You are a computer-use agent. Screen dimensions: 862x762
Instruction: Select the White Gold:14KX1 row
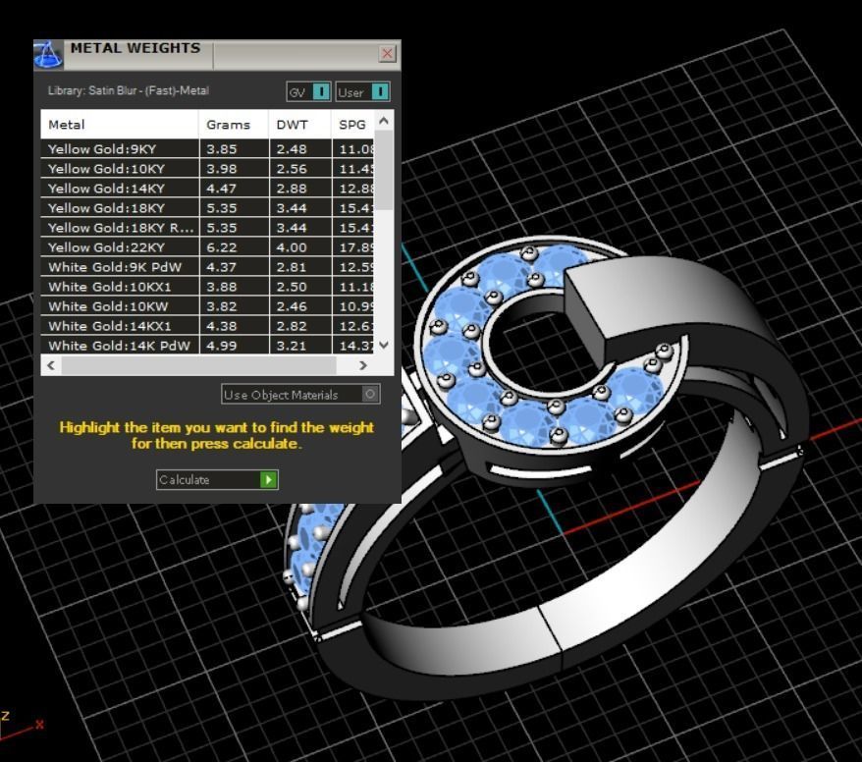(208, 326)
